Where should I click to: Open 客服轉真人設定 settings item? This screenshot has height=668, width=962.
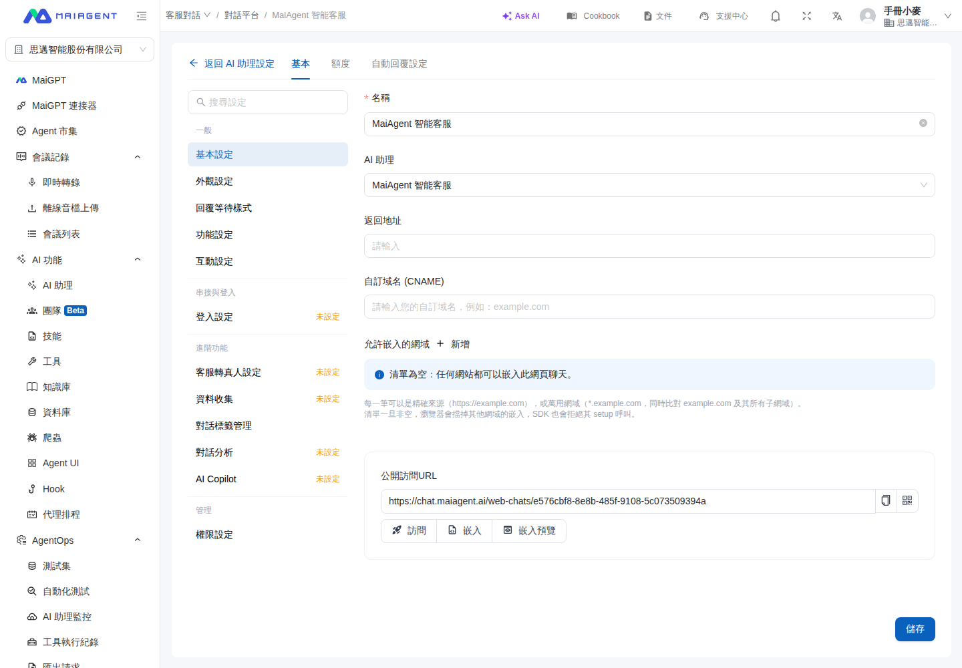(267, 372)
